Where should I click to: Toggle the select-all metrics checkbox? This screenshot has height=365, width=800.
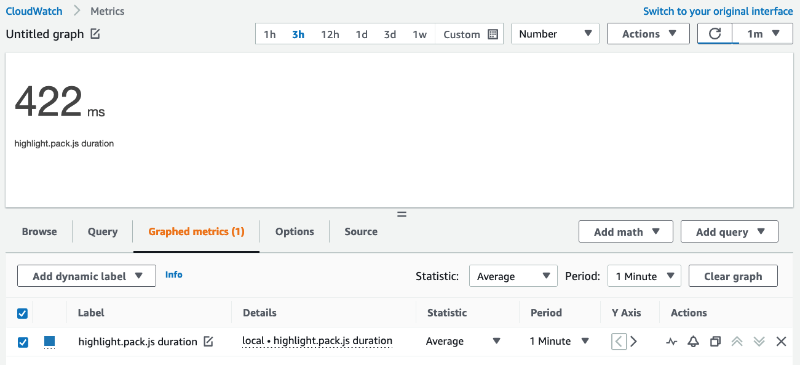coord(22,313)
